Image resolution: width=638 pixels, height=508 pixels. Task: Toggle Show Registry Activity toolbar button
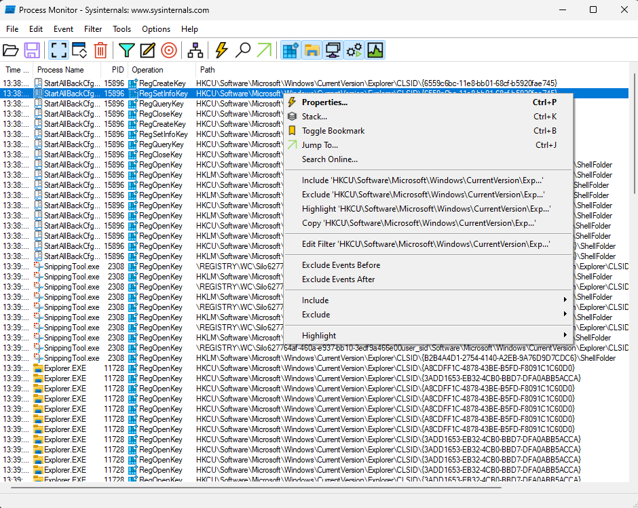pyautogui.click(x=291, y=50)
